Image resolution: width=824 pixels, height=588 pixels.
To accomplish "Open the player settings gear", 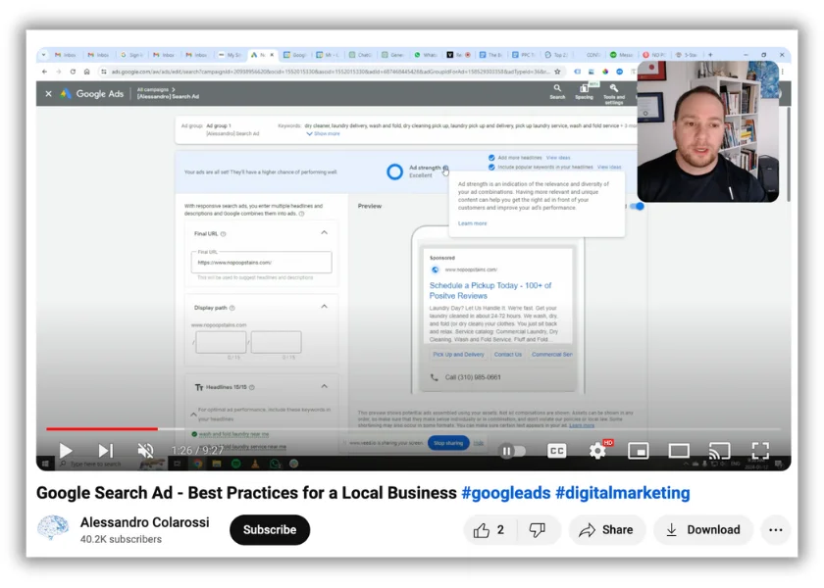I will (597, 451).
